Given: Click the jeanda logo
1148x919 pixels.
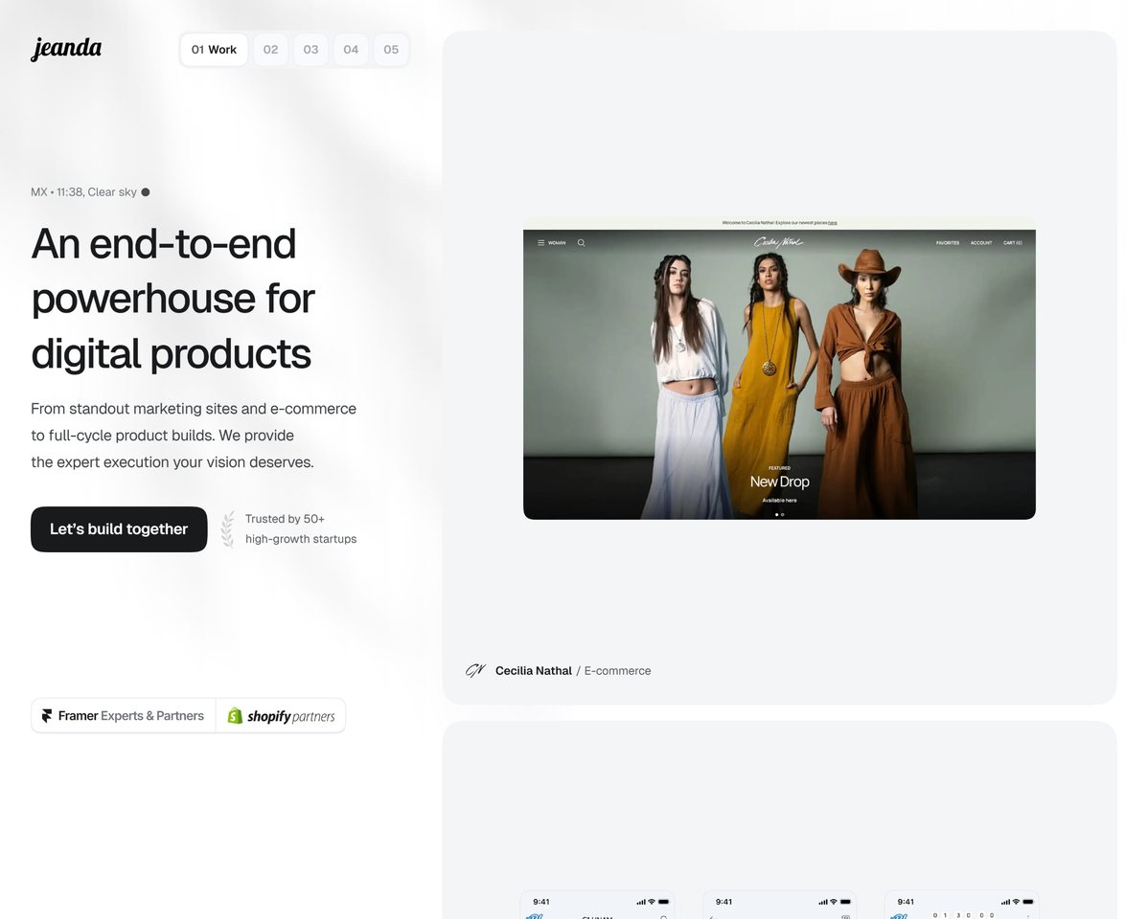Looking at the screenshot, I should click(x=66, y=49).
